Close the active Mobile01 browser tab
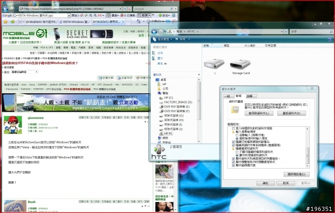Image resolution: width=335 pixels, height=213 pixels. coord(124,21)
